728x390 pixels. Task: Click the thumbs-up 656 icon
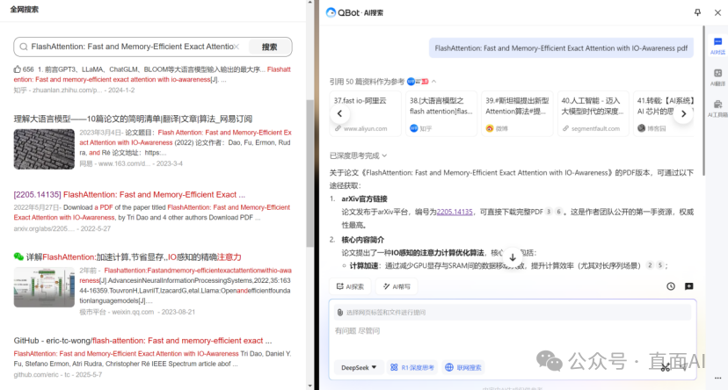[18, 69]
